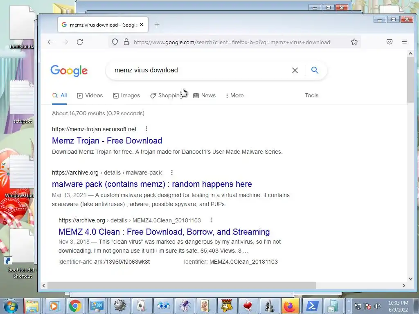Launch Windows Media Player from taskbar

[54, 306]
